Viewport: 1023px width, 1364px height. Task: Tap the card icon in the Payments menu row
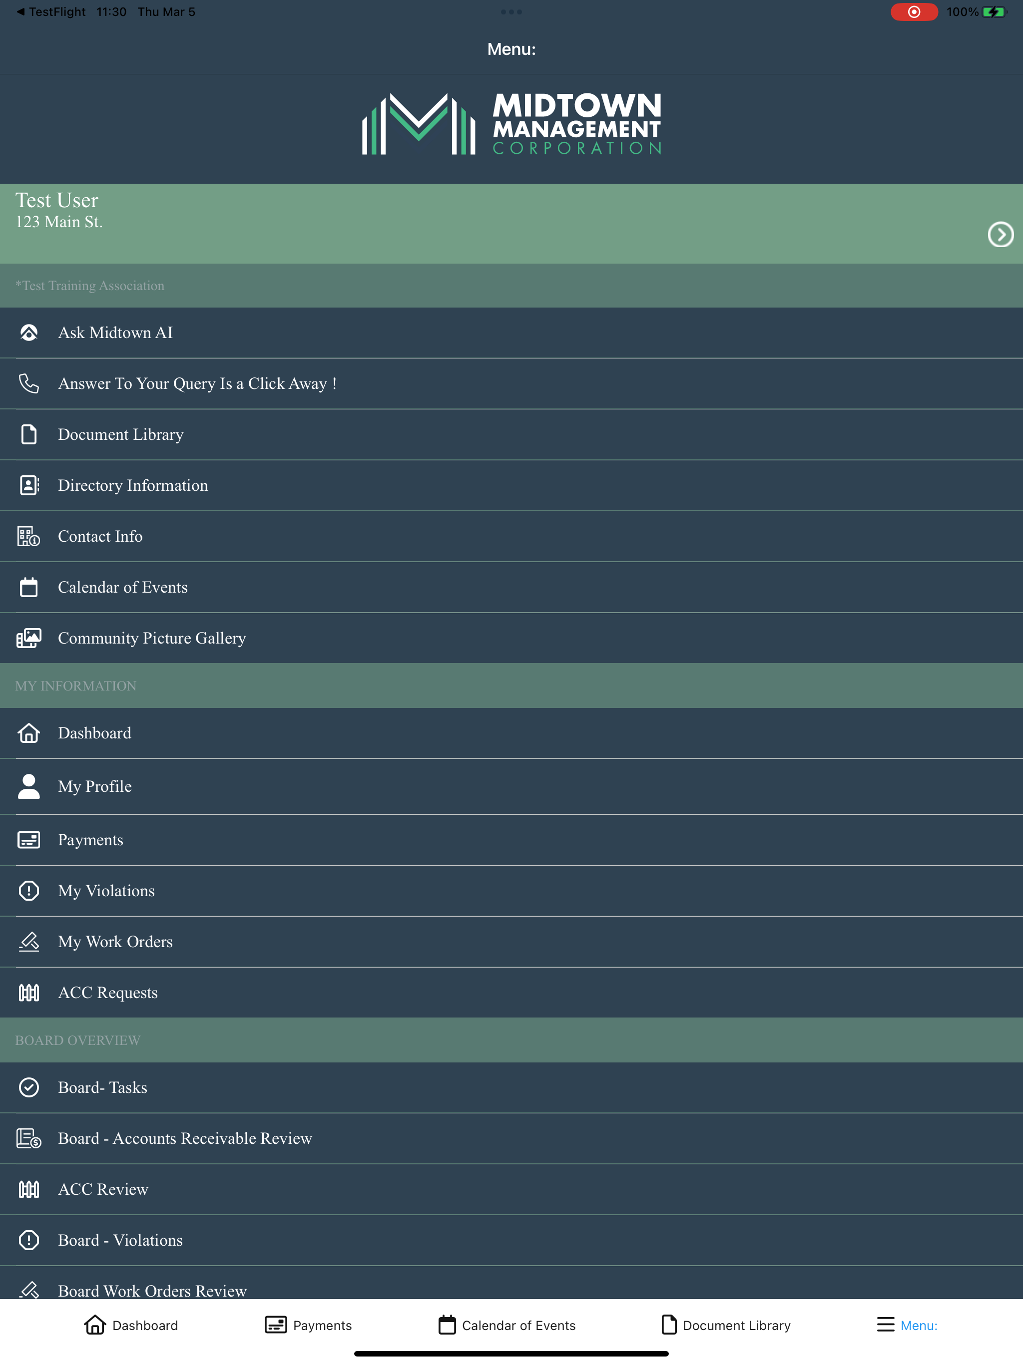pos(29,840)
